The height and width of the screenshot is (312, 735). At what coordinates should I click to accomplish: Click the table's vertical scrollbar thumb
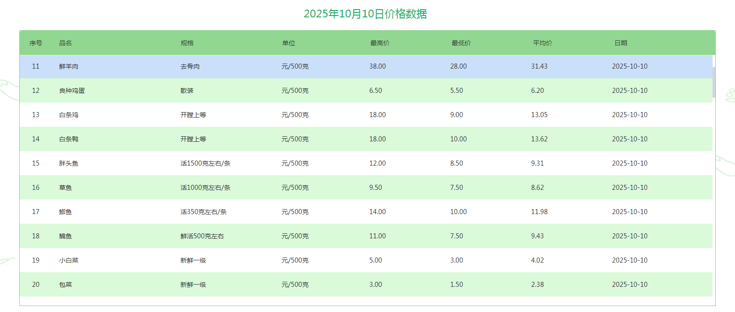click(714, 82)
